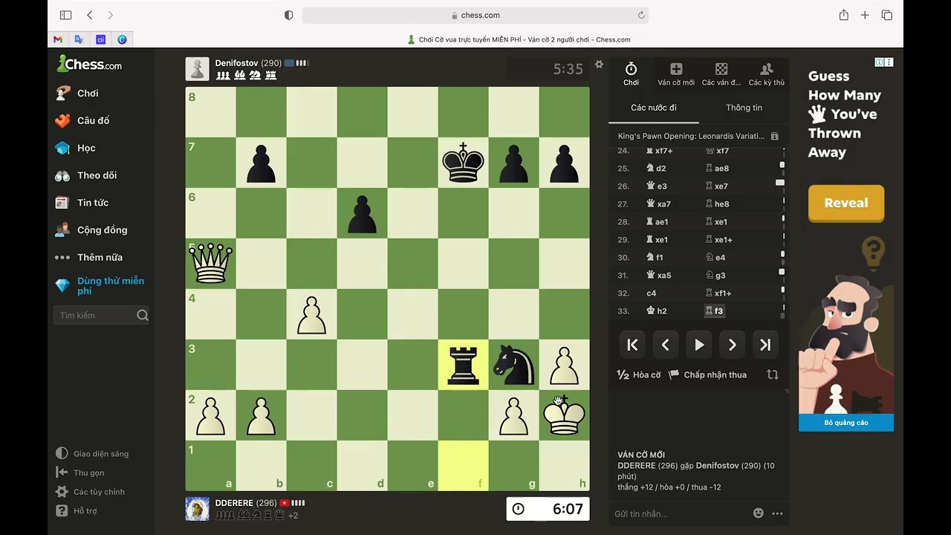This screenshot has width=951, height=535.
Task: Toggle Safari sidebar button
Action: pyautogui.click(x=65, y=15)
